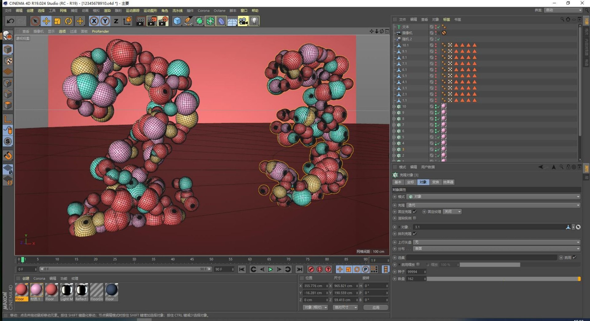
Task: Click the light bulb object icon
Action: pyautogui.click(x=254, y=21)
